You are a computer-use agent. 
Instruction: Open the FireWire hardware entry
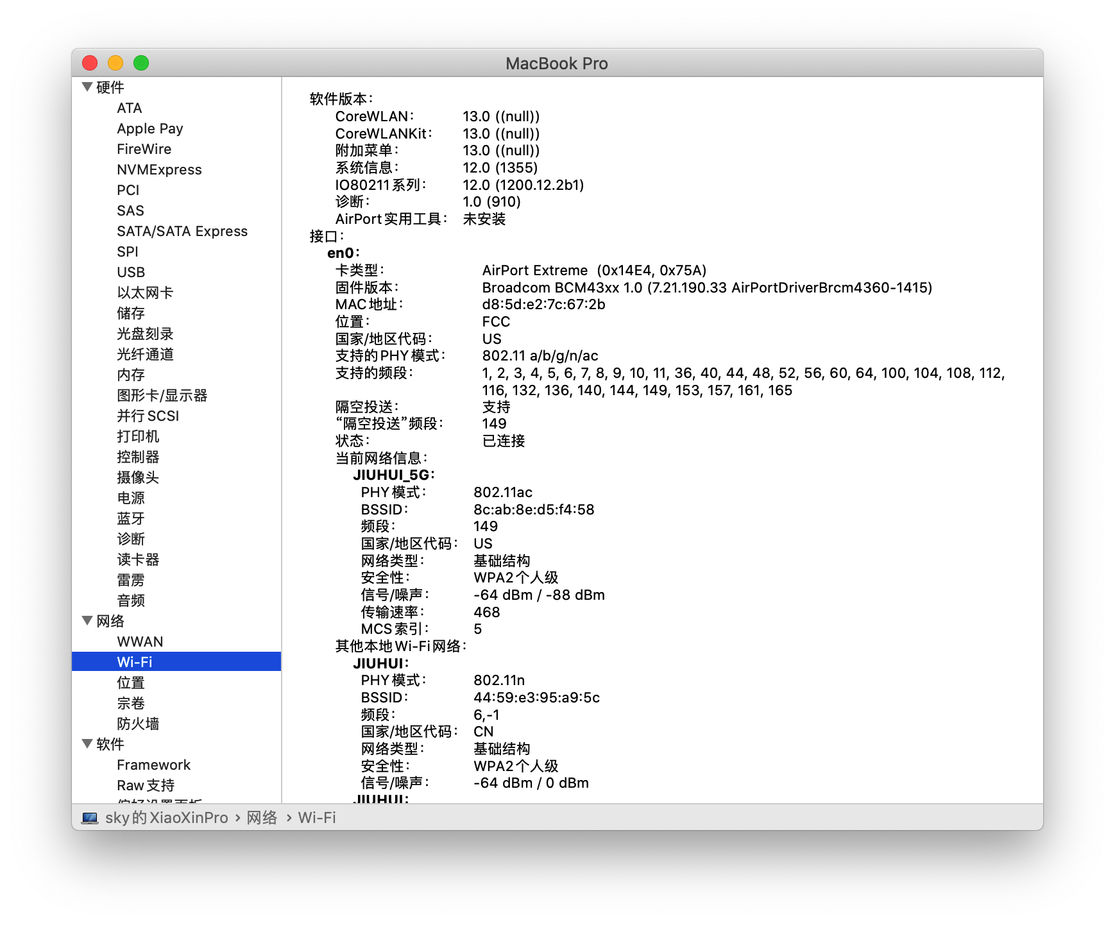(x=144, y=149)
